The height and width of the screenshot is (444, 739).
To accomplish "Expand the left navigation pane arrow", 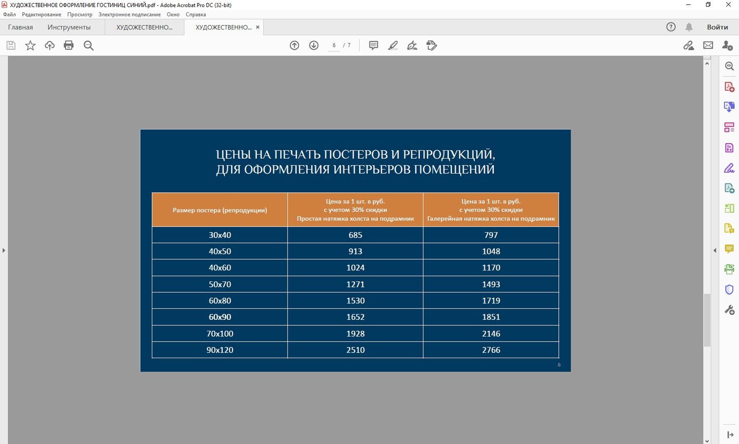I will [4, 250].
